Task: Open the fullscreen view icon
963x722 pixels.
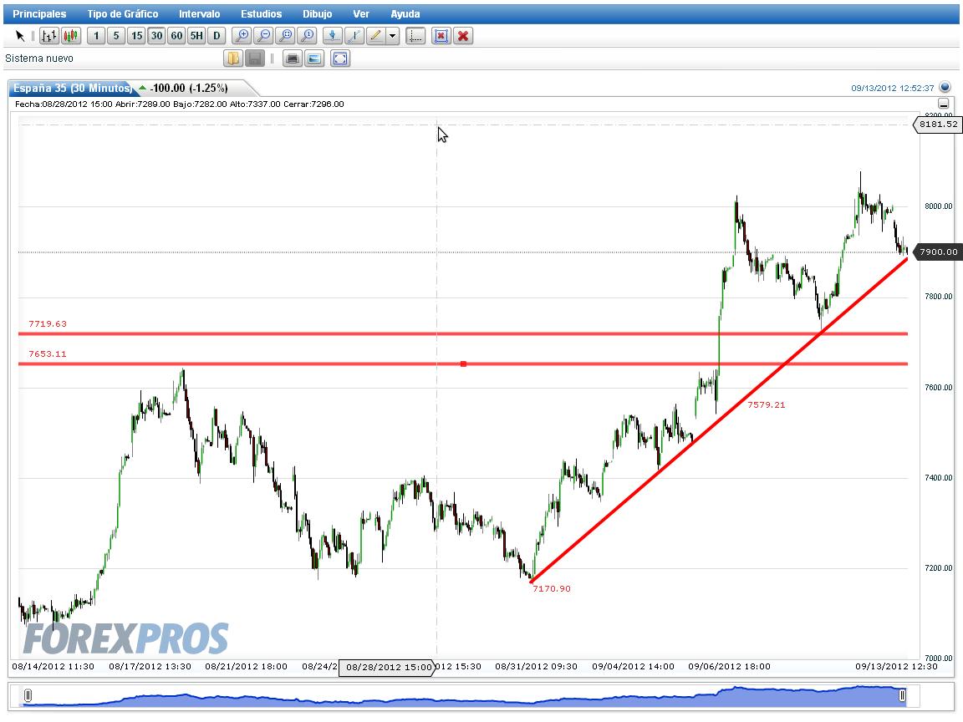Action: point(339,58)
